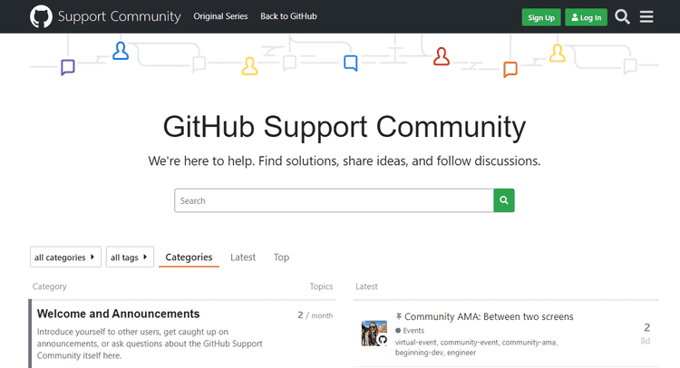Click into the Search input field
The width and height of the screenshot is (680, 368).
coord(334,200)
